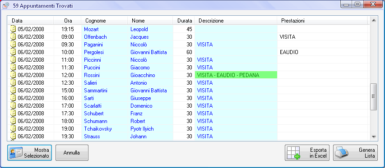Click the duration 60 cell
Image resolution: width=385 pixels, height=168 pixels.
(189, 52)
